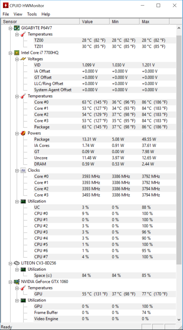Collapse the Powers section expander
This screenshot has width=183, height=330.
[x=17, y=133]
